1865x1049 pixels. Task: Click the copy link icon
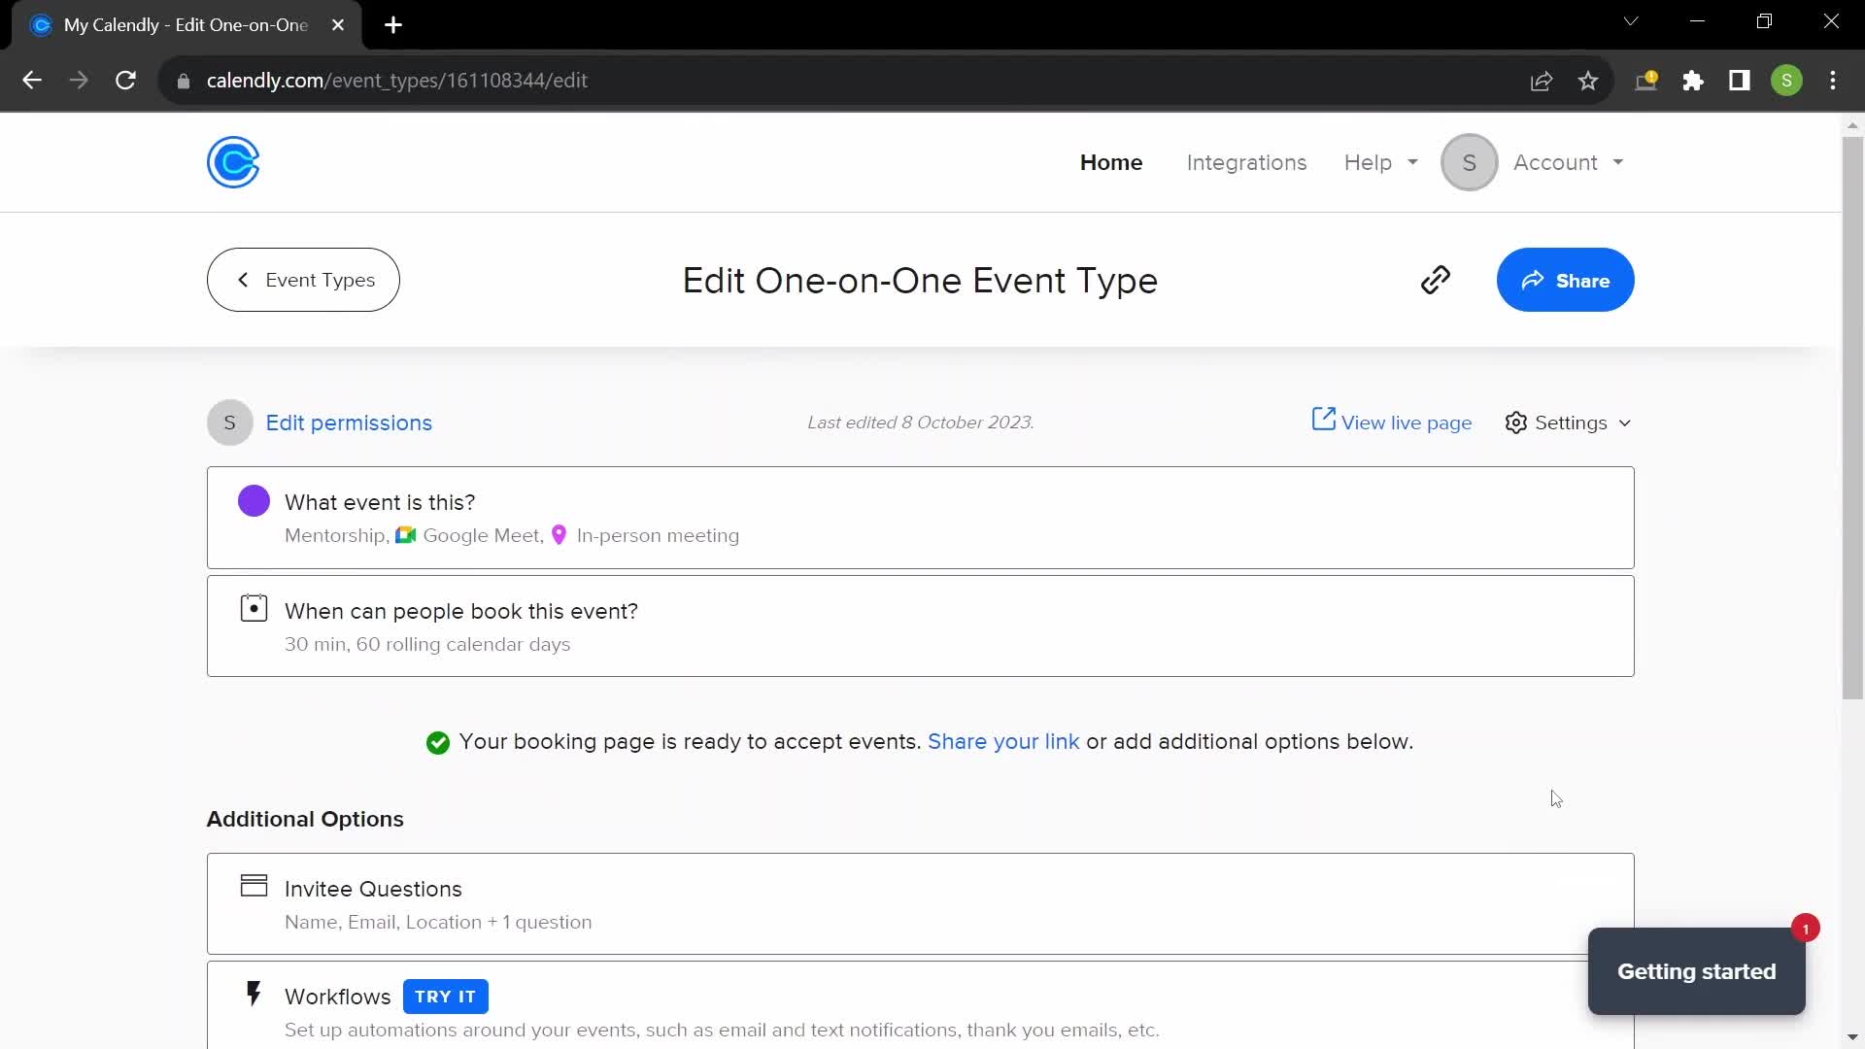pyautogui.click(x=1435, y=281)
